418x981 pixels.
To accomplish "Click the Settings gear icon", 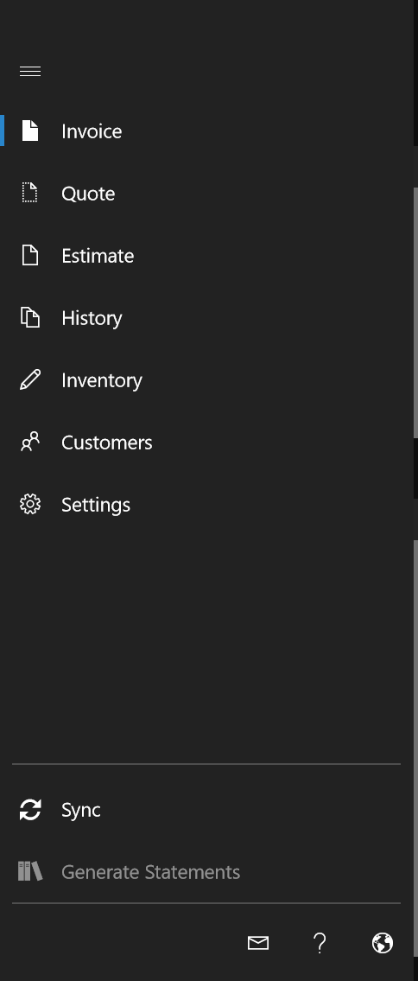I will tap(30, 504).
